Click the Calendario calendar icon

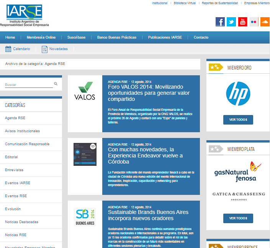pyautogui.click(x=8, y=49)
